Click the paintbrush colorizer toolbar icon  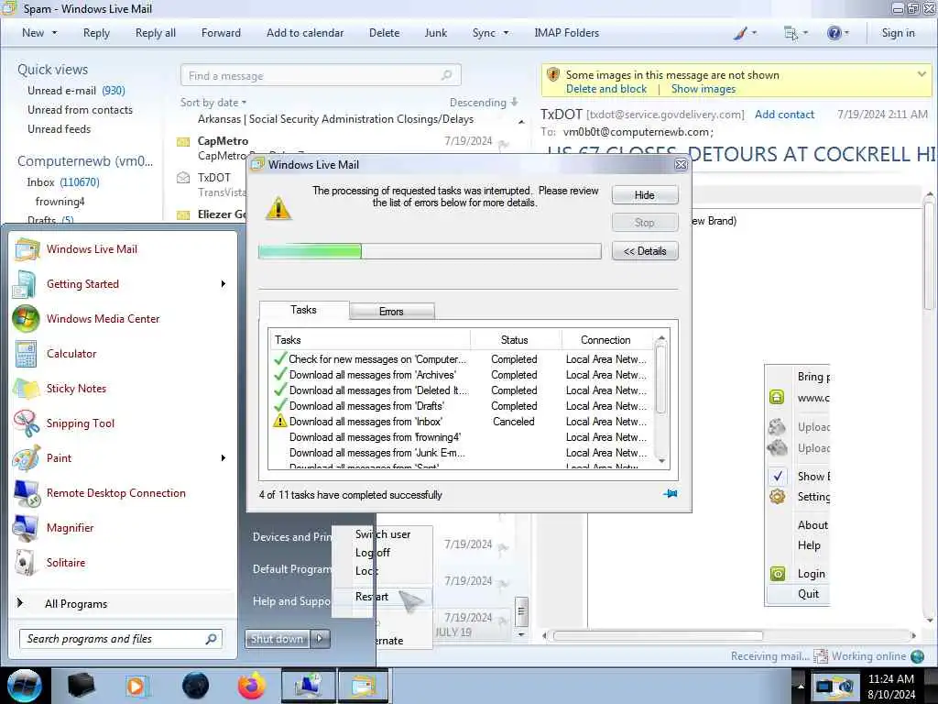[740, 33]
